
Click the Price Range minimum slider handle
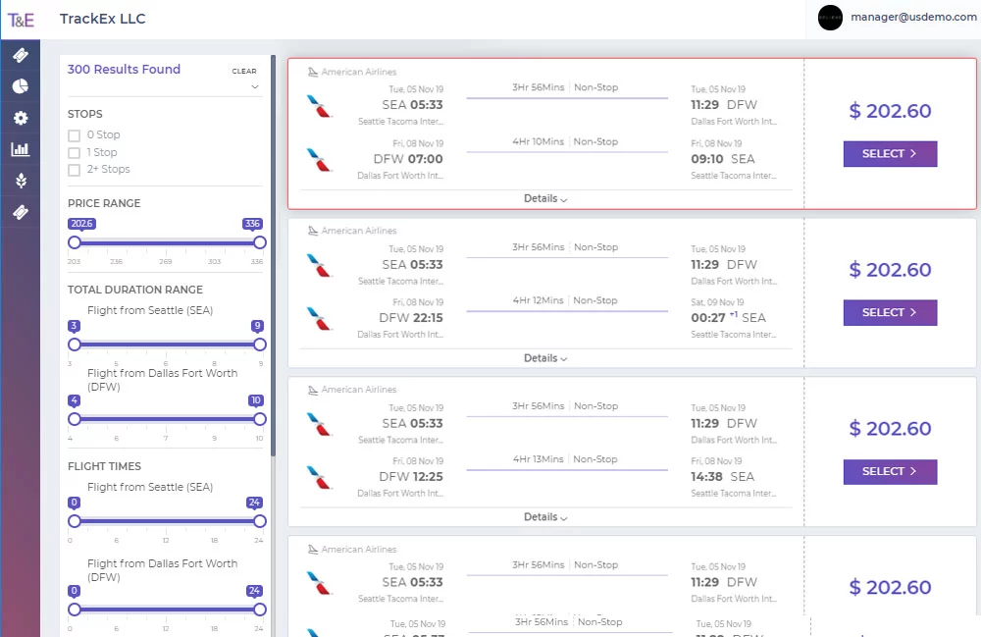[75, 242]
